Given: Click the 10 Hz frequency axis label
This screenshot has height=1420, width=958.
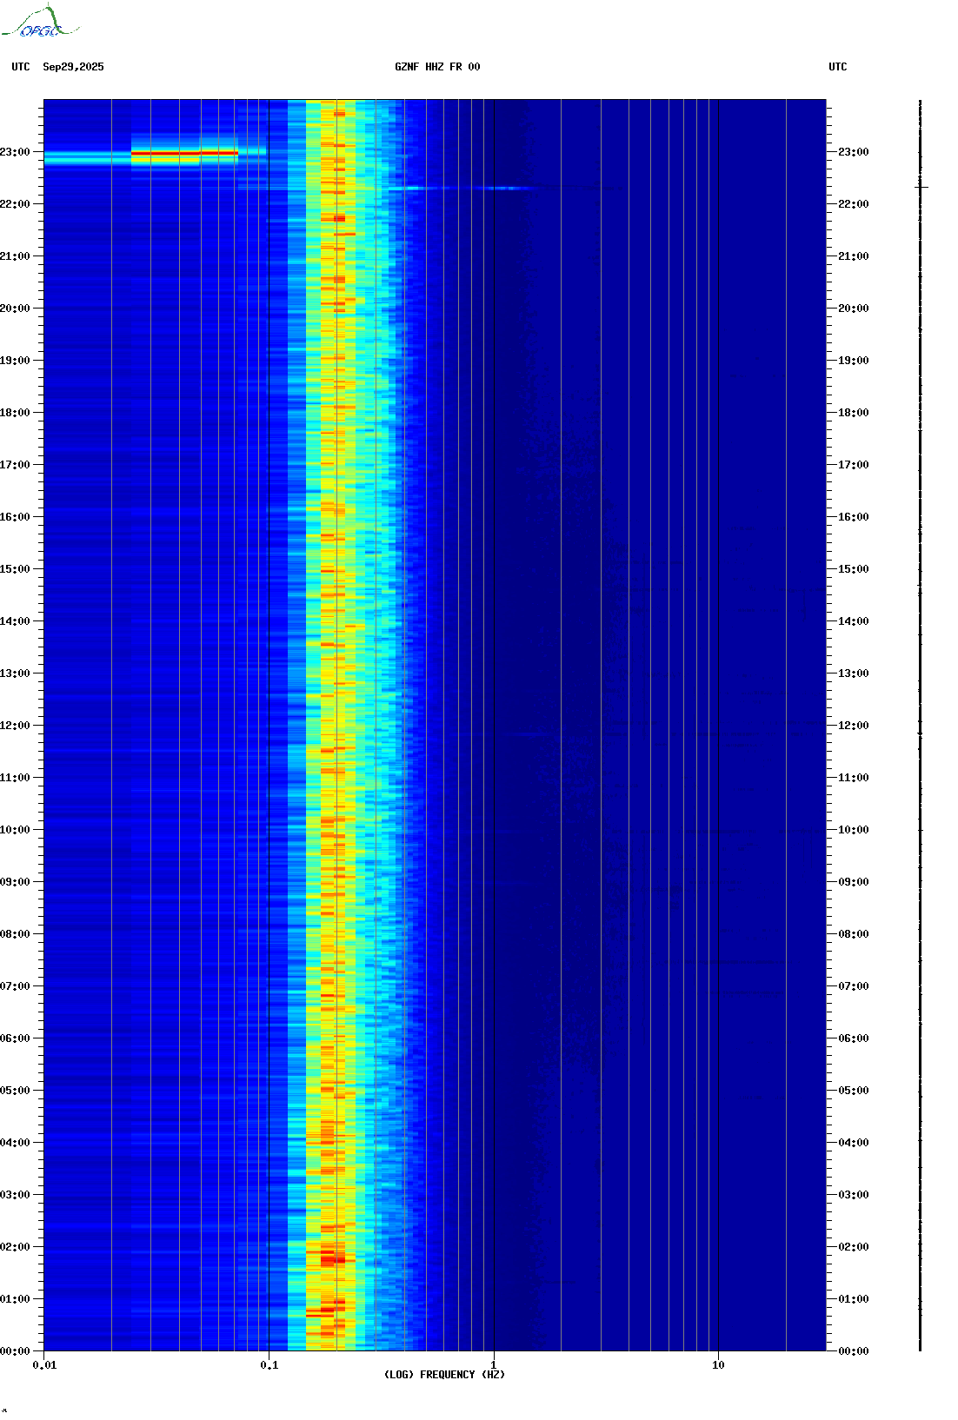Looking at the screenshot, I should 718,1365.
